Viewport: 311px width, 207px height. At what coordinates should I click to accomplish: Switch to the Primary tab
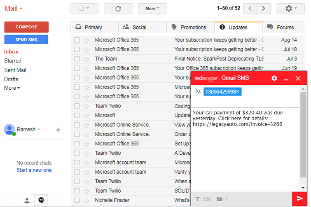(x=95, y=27)
